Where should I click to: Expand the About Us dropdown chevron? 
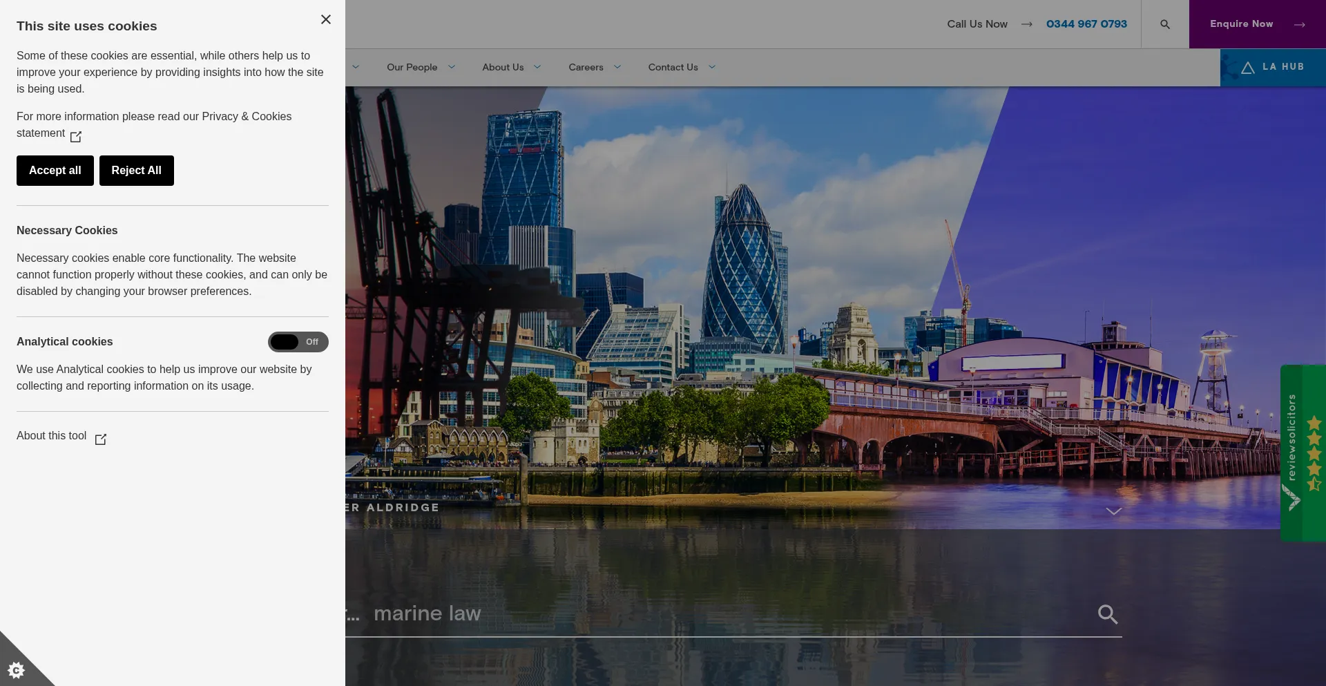(537, 67)
